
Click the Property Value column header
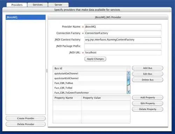pos(106,98)
